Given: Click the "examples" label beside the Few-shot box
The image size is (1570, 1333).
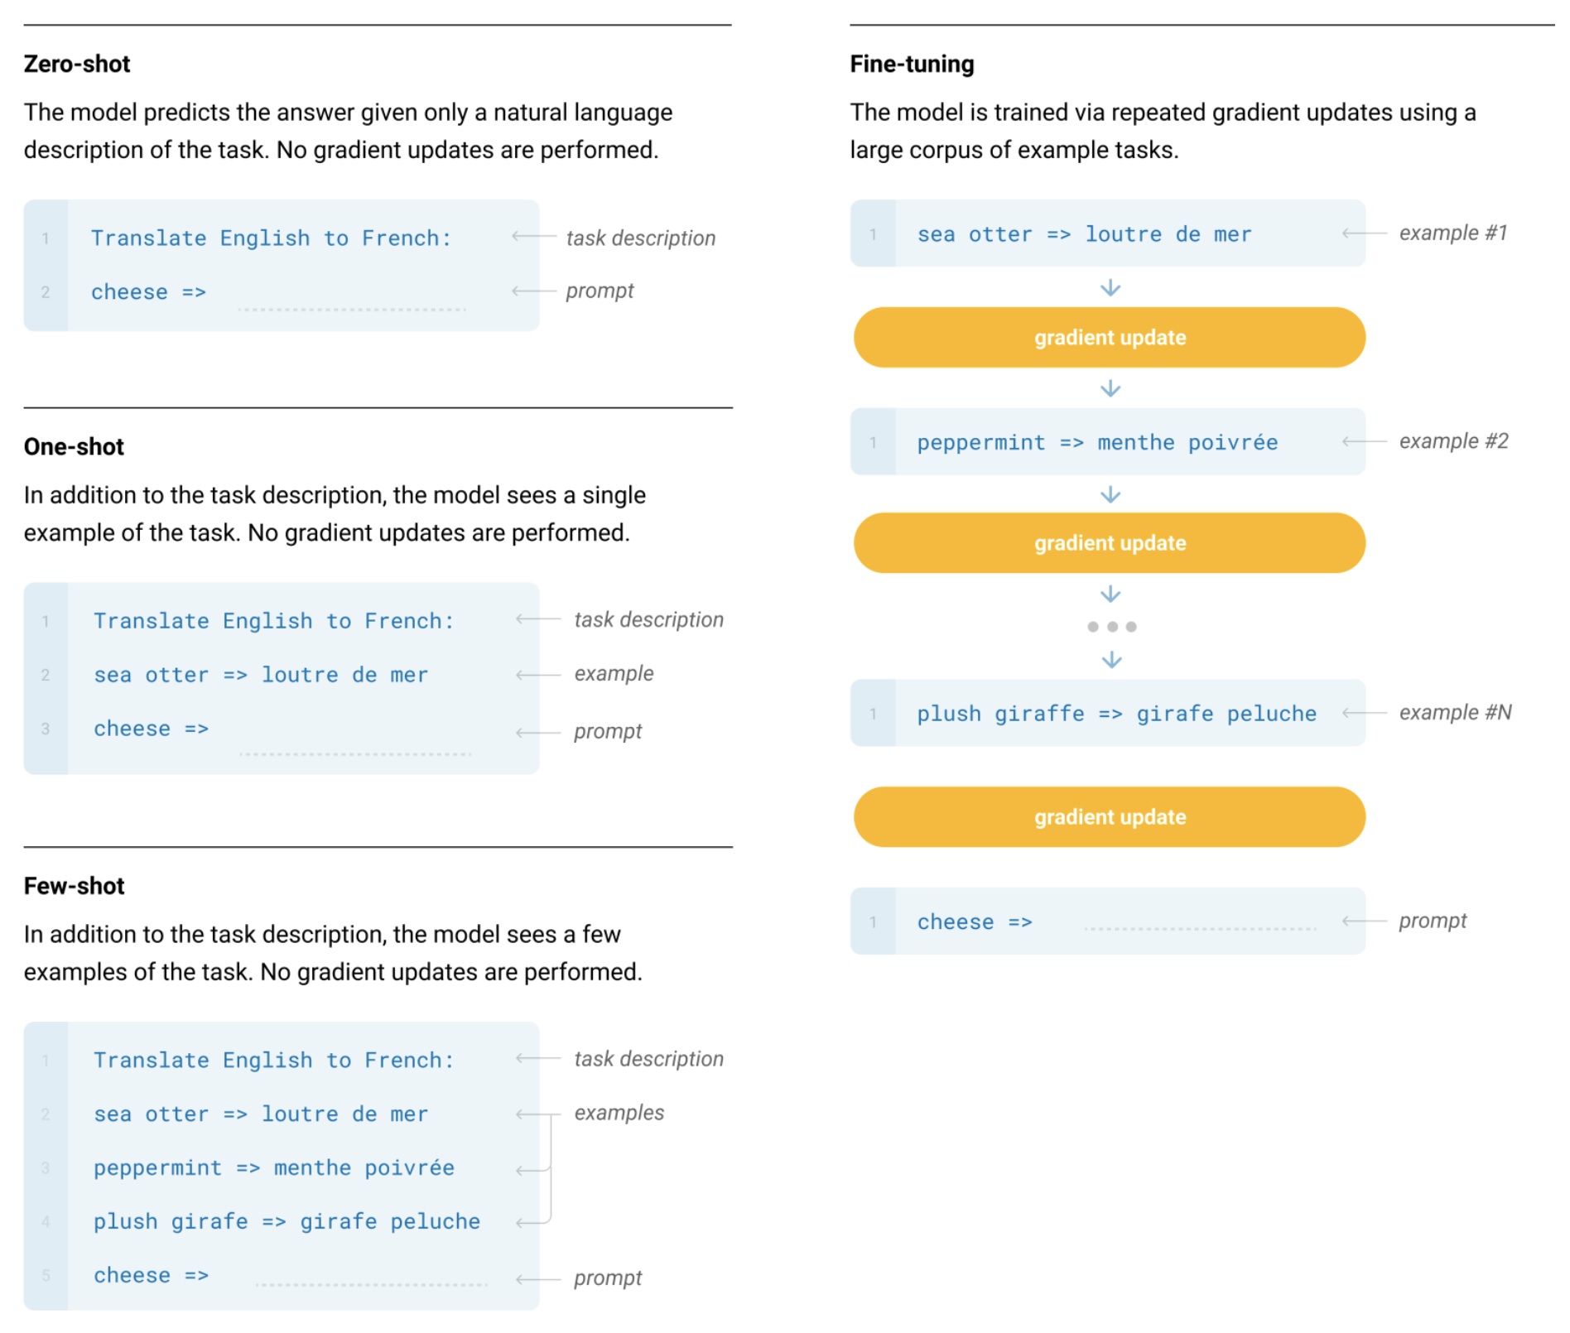Looking at the screenshot, I should (x=619, y=1113).
